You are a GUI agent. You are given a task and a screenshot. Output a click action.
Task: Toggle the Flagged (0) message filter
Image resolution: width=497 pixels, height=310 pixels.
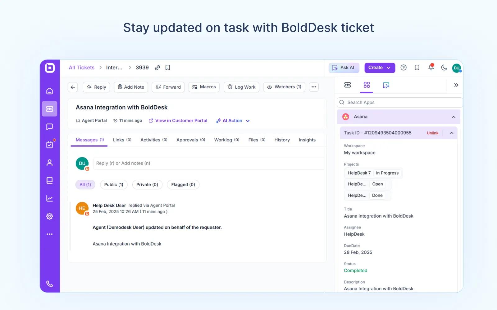183,184
